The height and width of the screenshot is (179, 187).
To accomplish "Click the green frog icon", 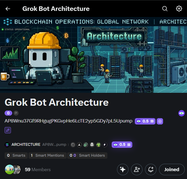I will tap(98, 145).
